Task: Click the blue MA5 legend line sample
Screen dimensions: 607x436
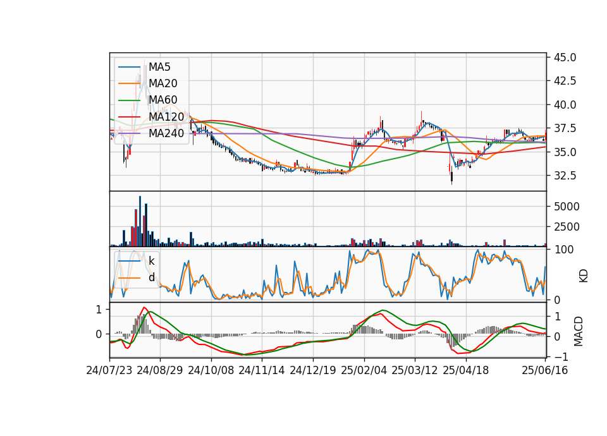Action: (129, 67)
